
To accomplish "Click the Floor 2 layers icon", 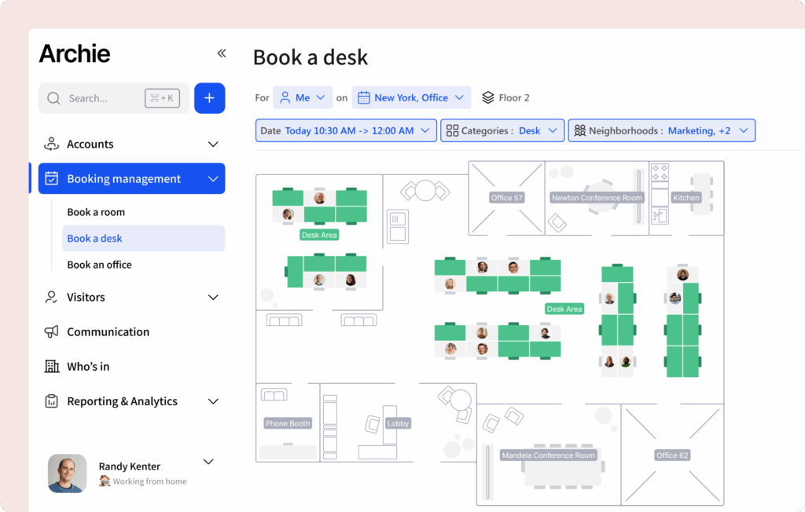I will [x=490, y=97].
